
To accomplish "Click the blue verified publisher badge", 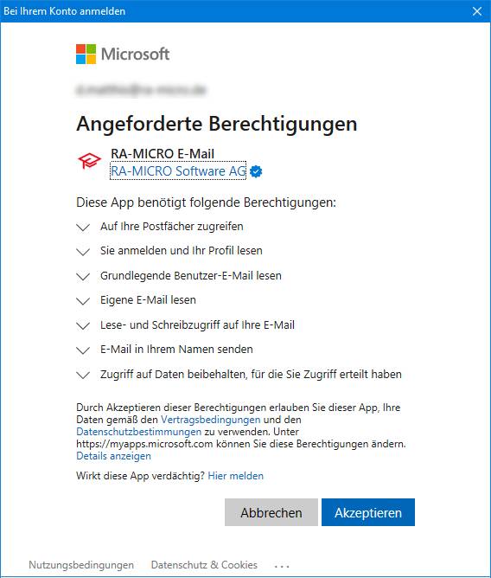I will coord(256,171).
